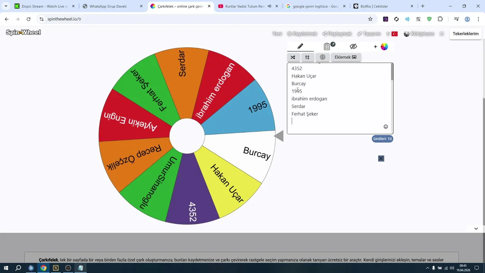Open the green shield adblock extension

(x=429, y=19)
